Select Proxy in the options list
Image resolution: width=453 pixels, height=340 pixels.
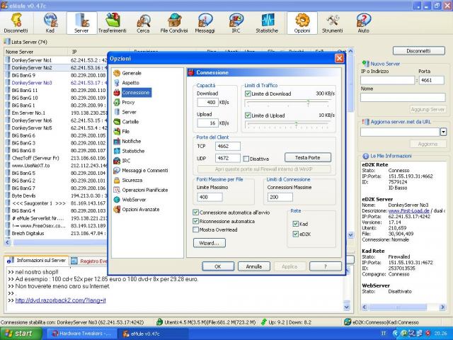[x=128, y=102]
